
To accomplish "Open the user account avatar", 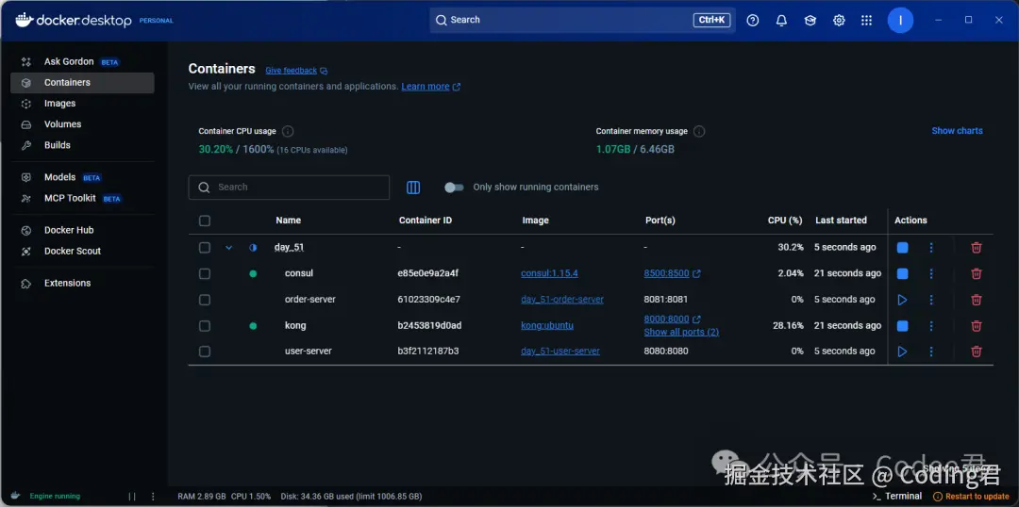I will pos(900,20).
